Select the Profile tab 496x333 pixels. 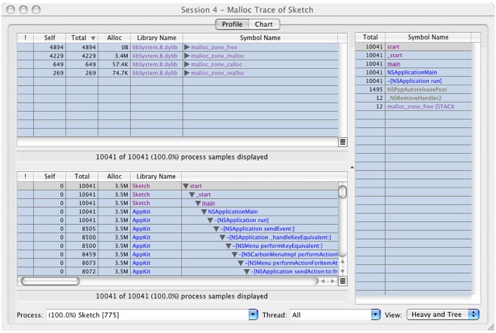[232, 24]
